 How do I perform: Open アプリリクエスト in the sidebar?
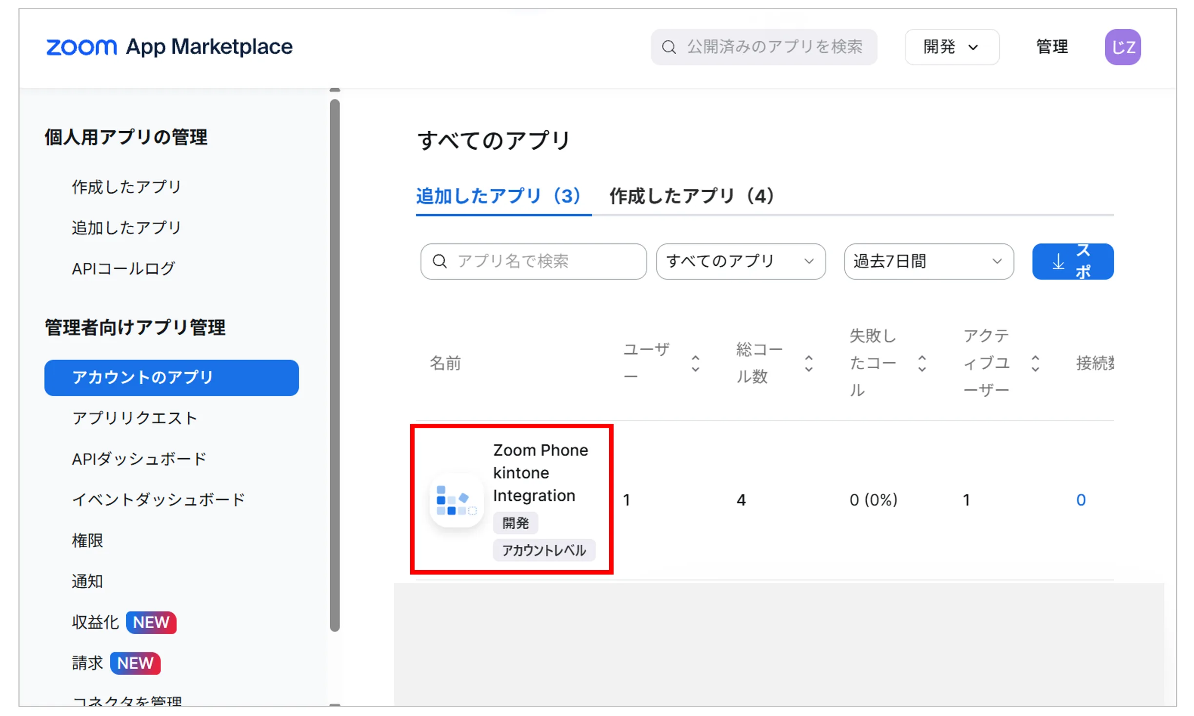pos(135,418)
